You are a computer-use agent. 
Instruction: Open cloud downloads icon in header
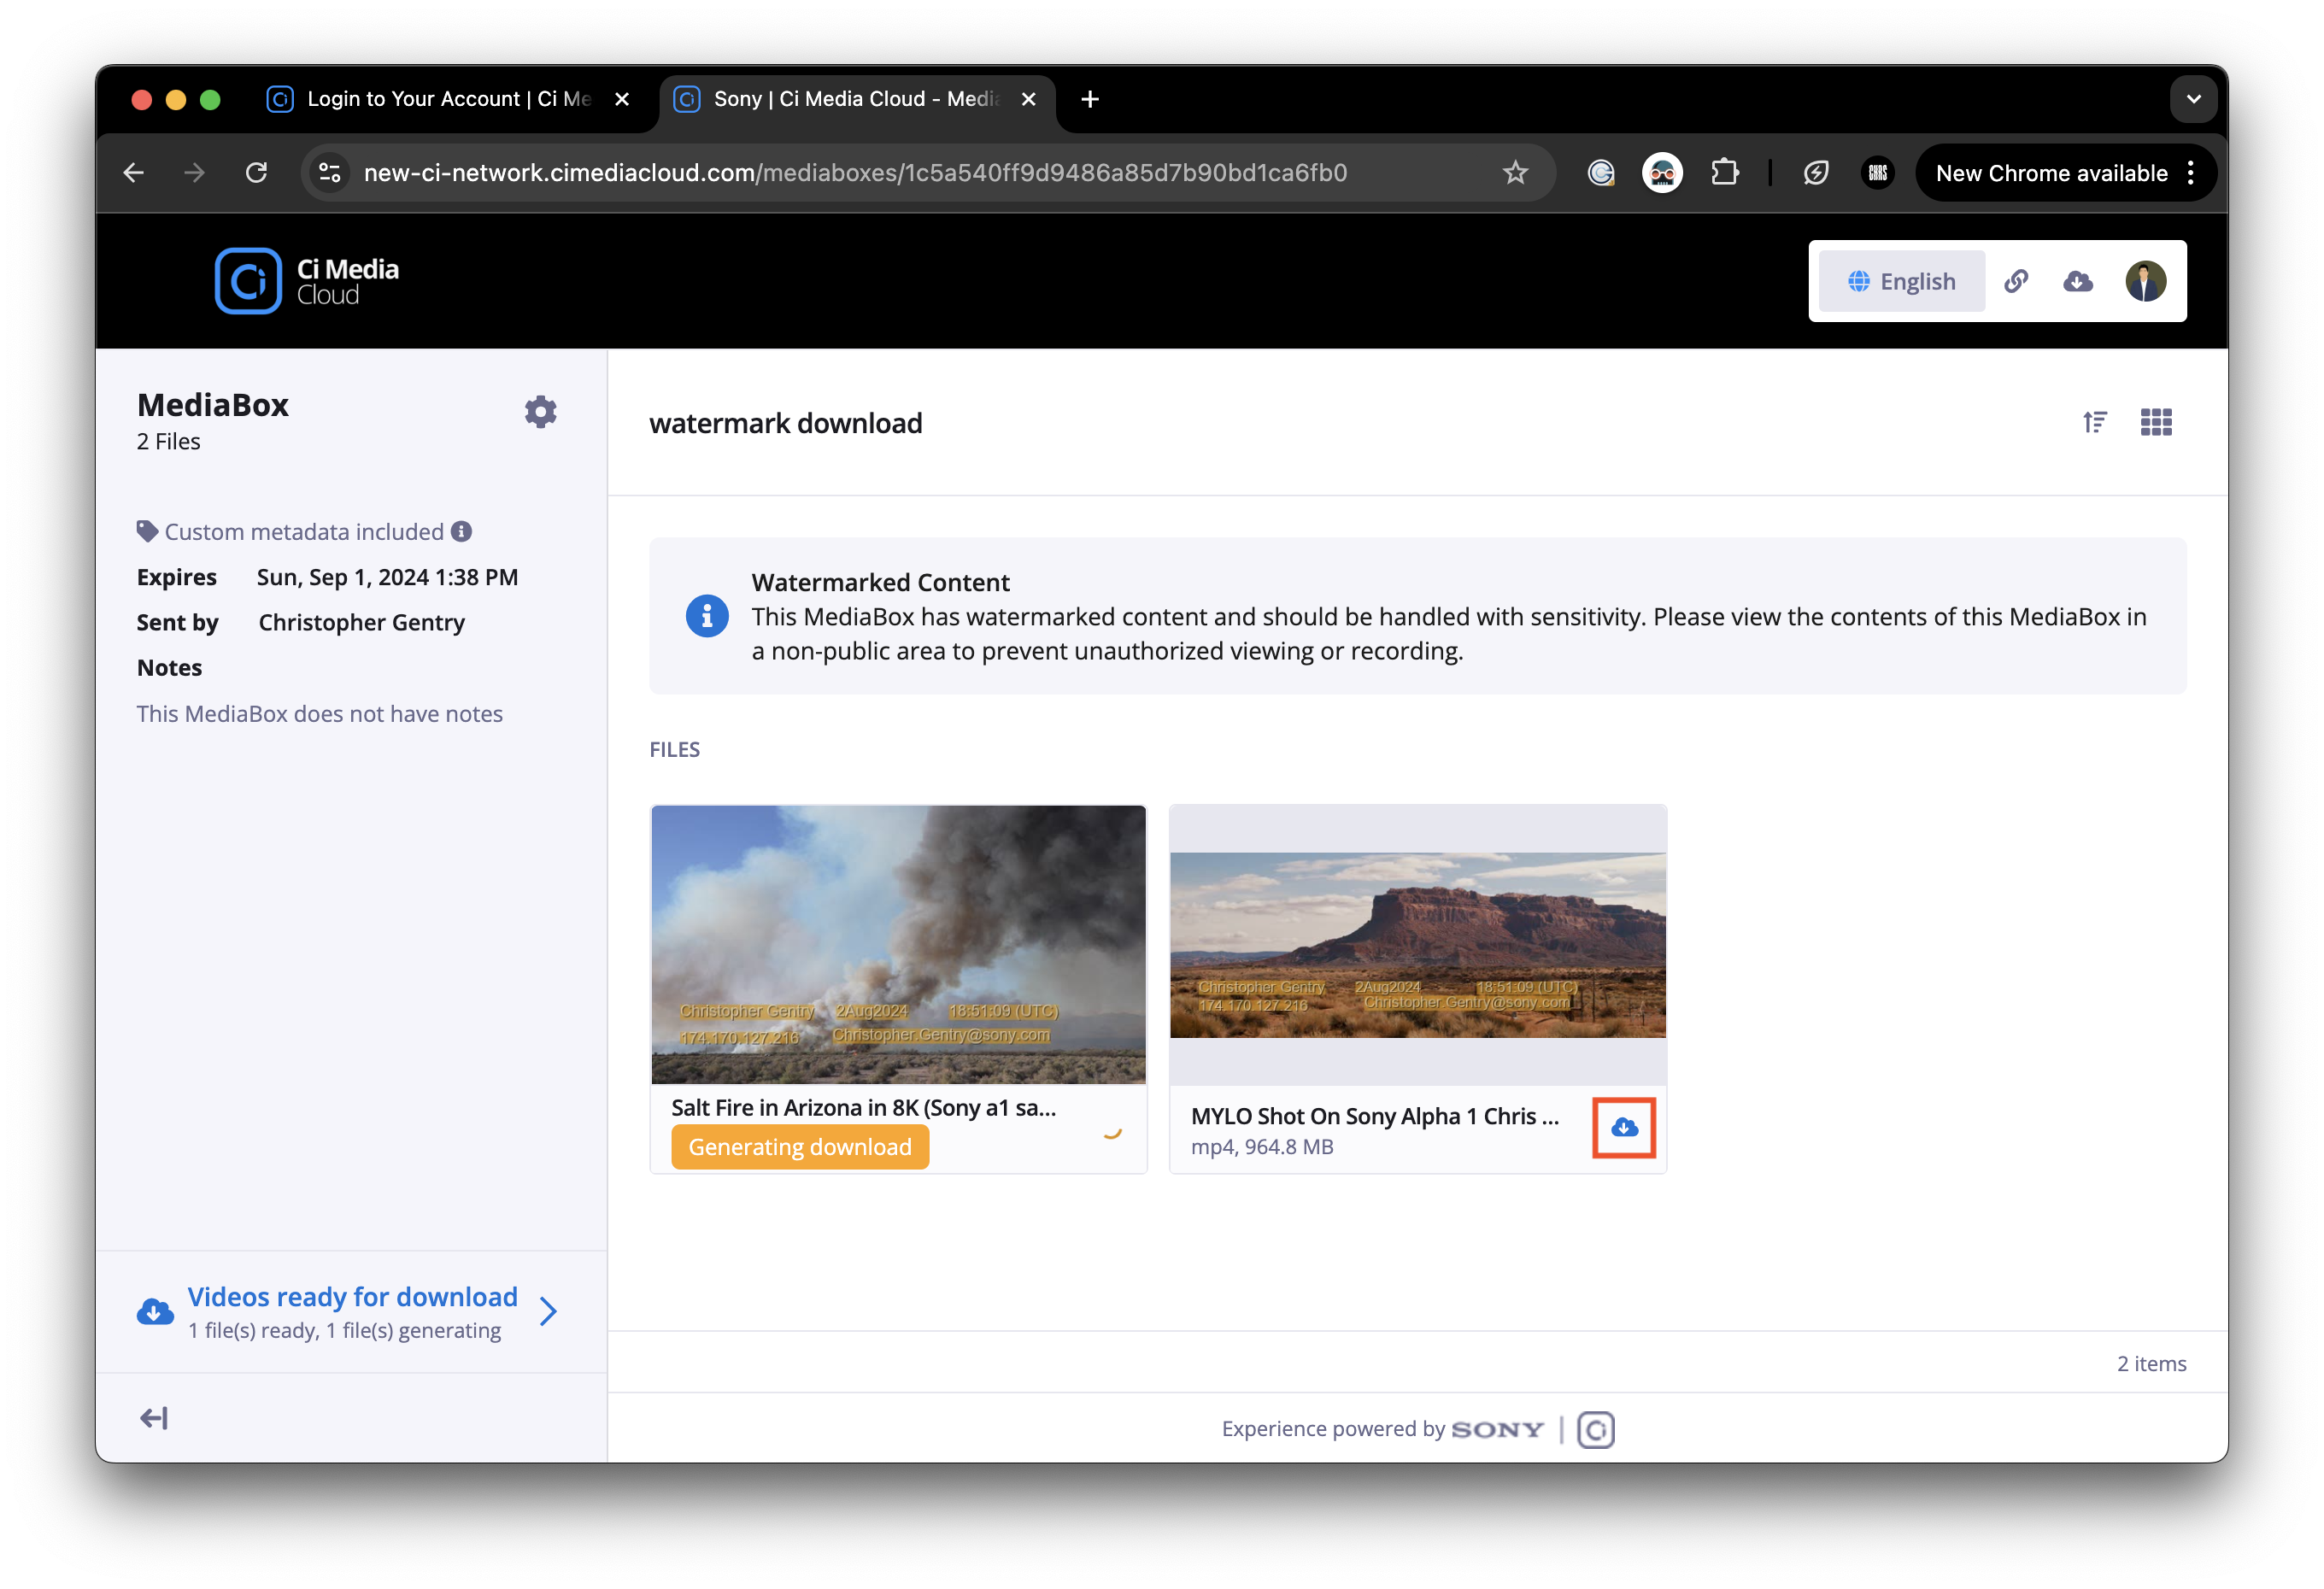coord(2078,281)
